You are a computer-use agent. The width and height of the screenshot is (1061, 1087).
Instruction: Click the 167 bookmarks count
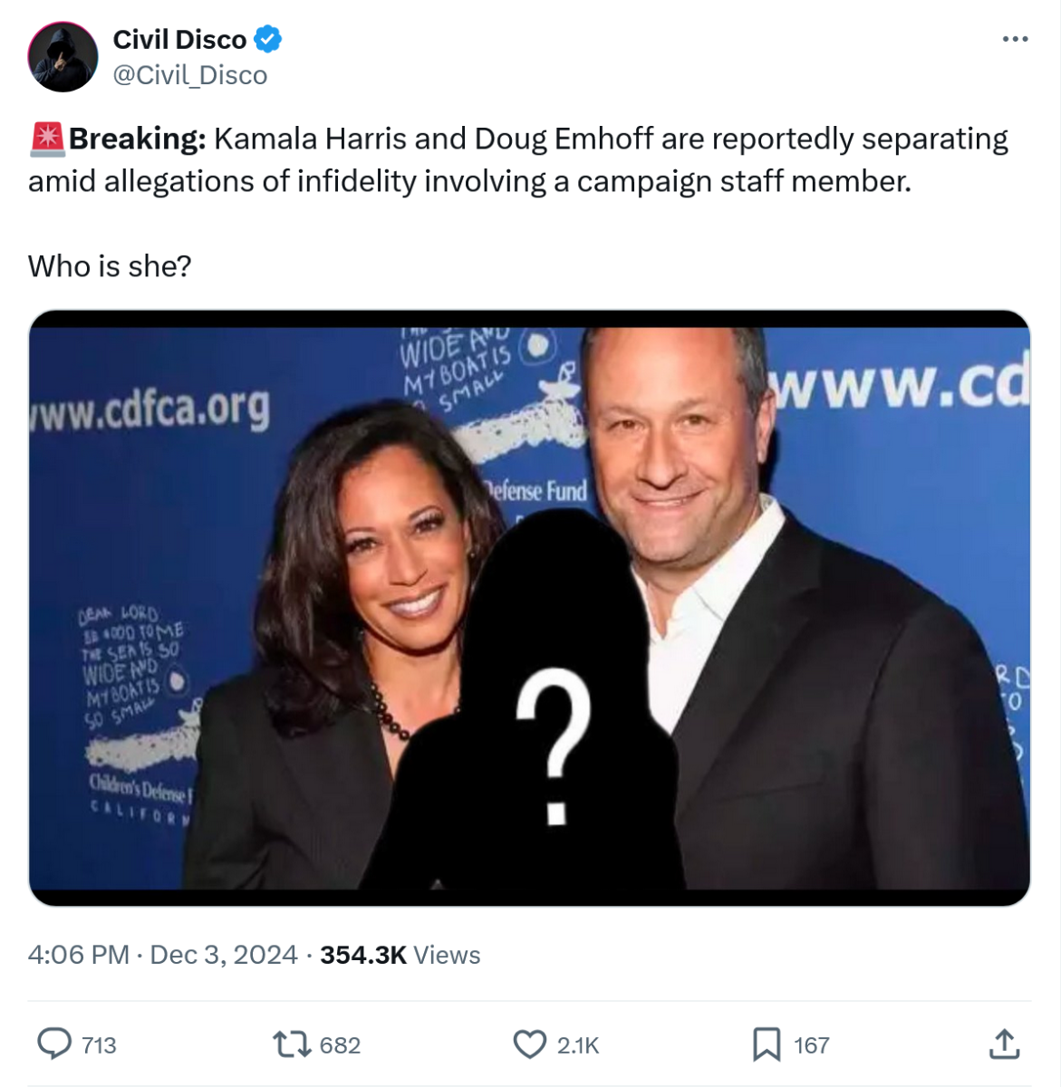(x=812, y=1045)
